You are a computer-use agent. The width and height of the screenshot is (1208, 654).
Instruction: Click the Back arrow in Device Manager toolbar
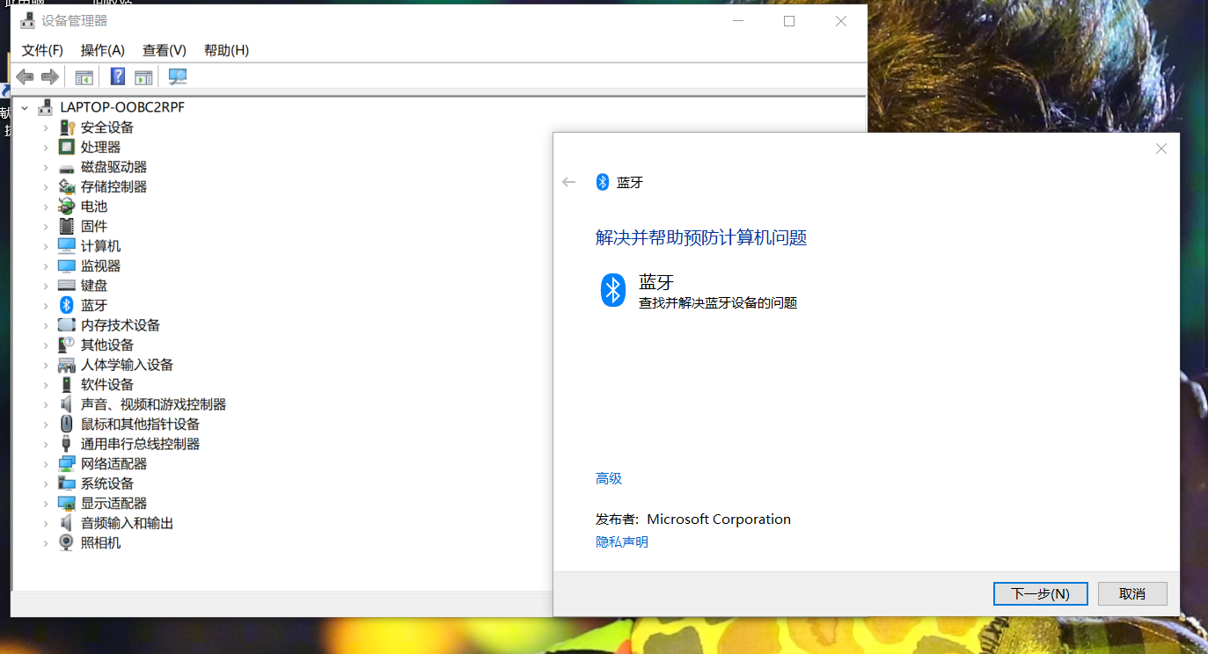[x=25, y=77]
